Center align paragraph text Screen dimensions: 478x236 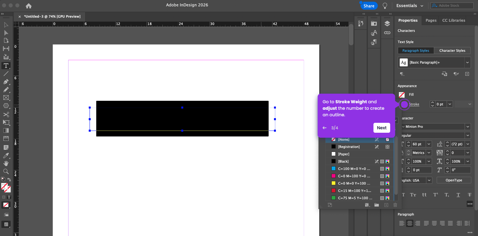(410, 223)
